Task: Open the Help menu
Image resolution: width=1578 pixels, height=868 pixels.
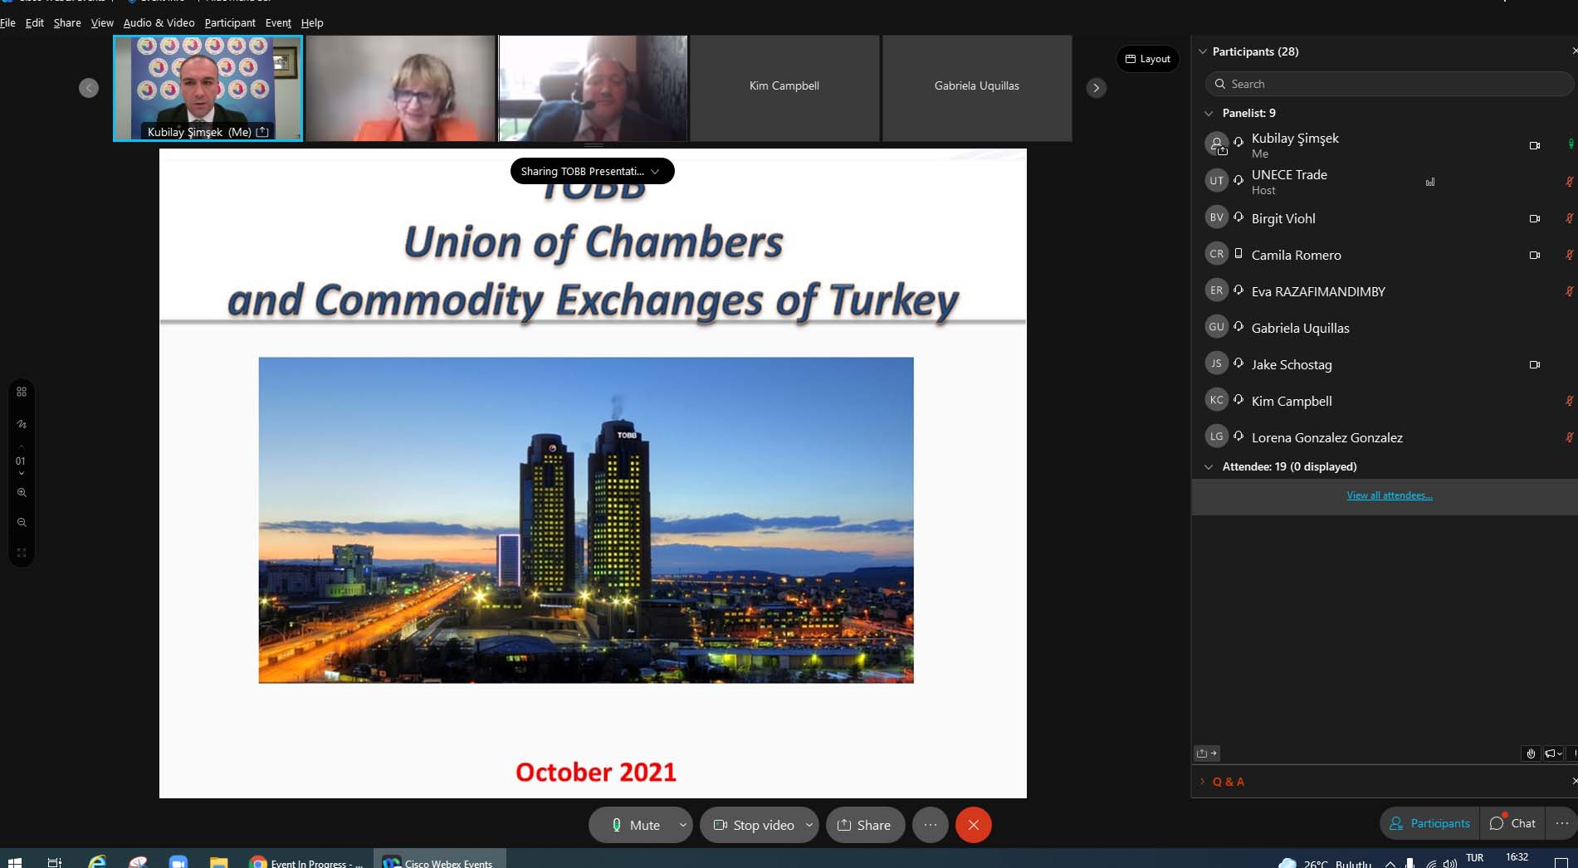Action: pos(312,22)
